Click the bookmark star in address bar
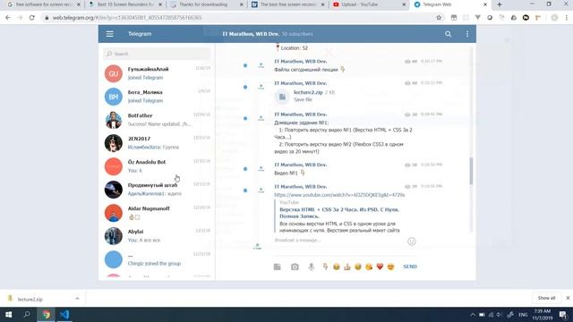This screenshot has width=573, height=322. pos(439,18)
